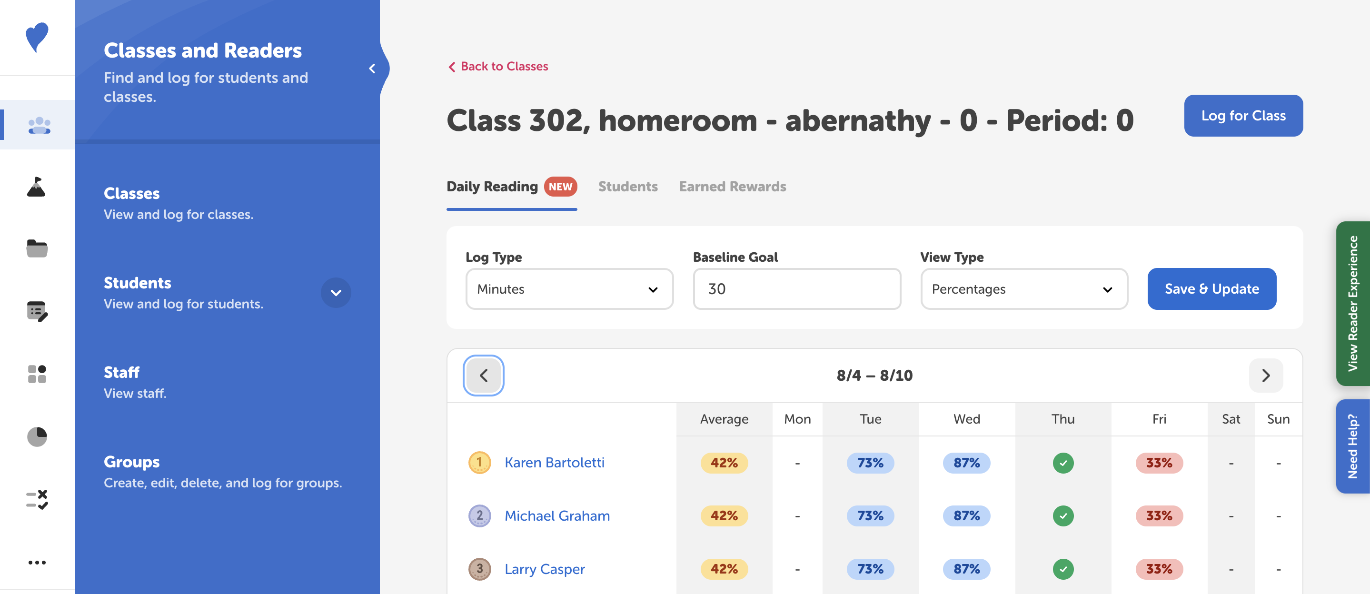
Task: Open the checklist X-and-check sidebar icon
Action: tap(37, 499)
